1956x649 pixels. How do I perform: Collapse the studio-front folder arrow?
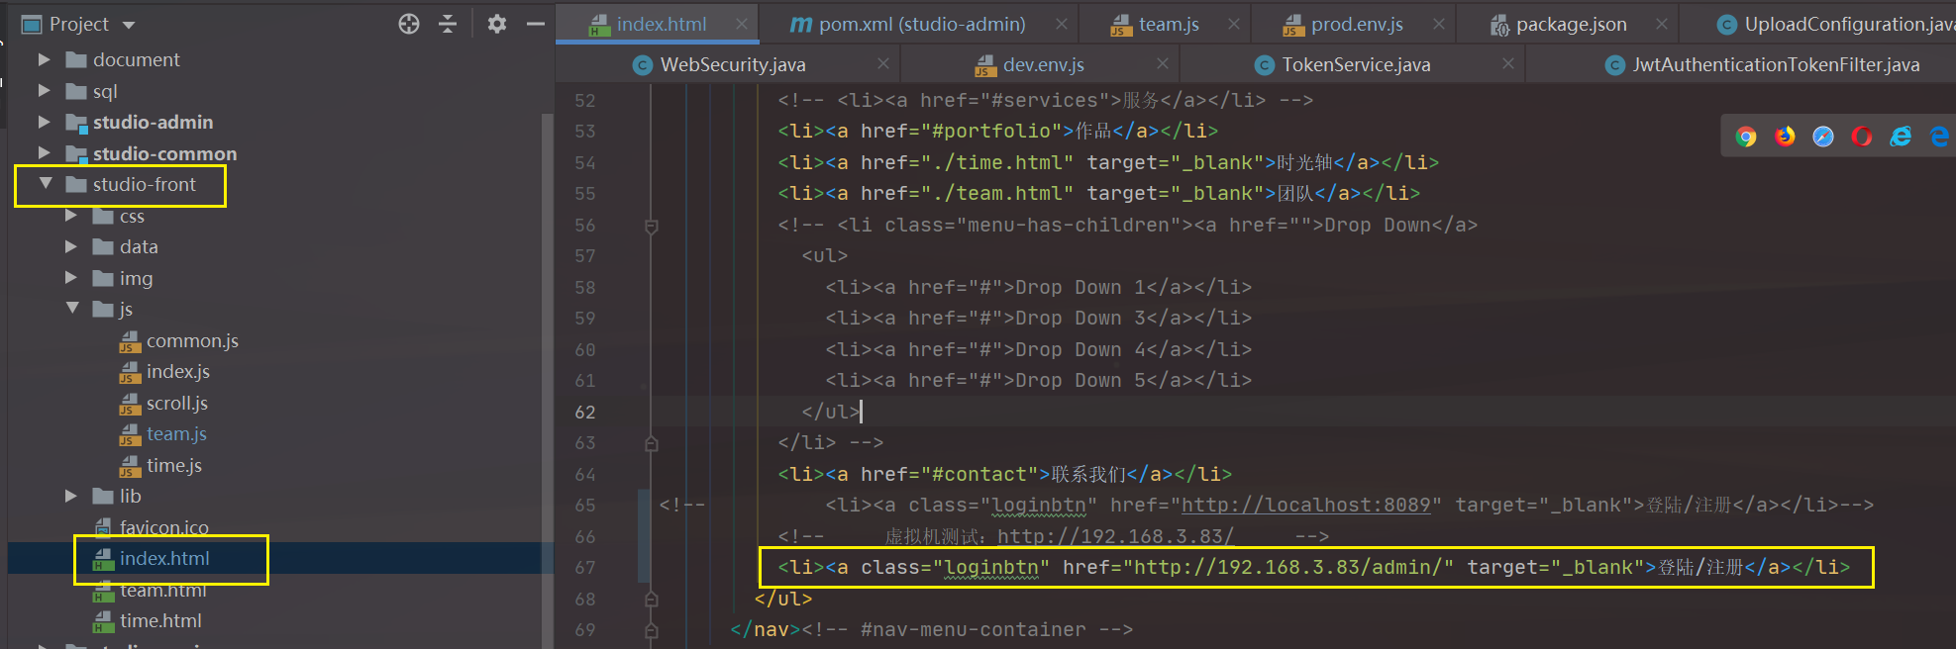(45, 184)
